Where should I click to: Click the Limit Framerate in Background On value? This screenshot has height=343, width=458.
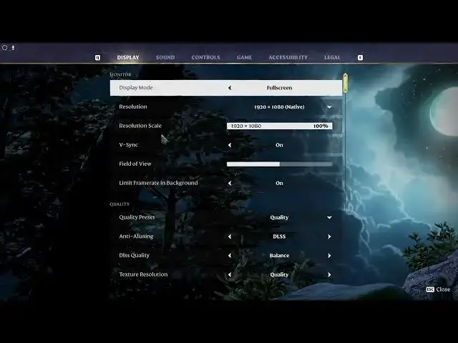tap(279, 183)
